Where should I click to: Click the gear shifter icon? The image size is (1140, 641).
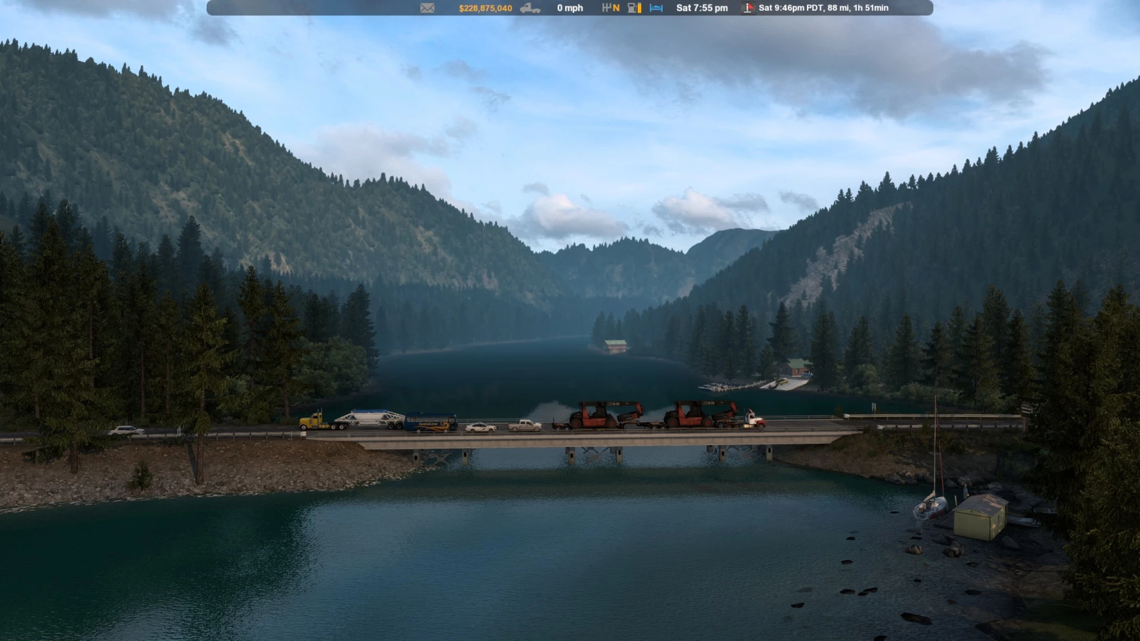(x=606, y=8)
